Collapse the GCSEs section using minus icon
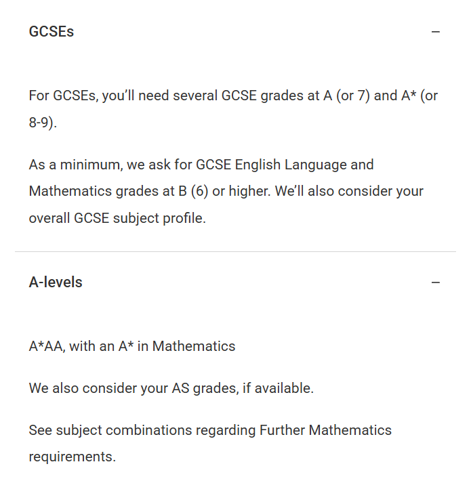471x481 pixels. pyautogui.click(x=435, y=32)
